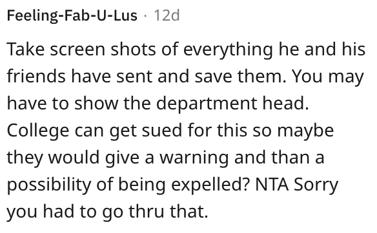
Task: Click the dot separator before 12d
Action: [x=145, y=16]
